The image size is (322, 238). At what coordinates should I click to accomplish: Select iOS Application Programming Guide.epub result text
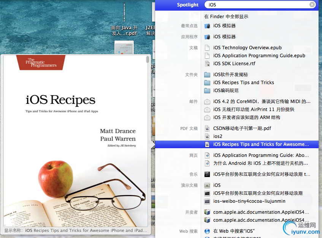pyautogui.click(x=259, y=56)
